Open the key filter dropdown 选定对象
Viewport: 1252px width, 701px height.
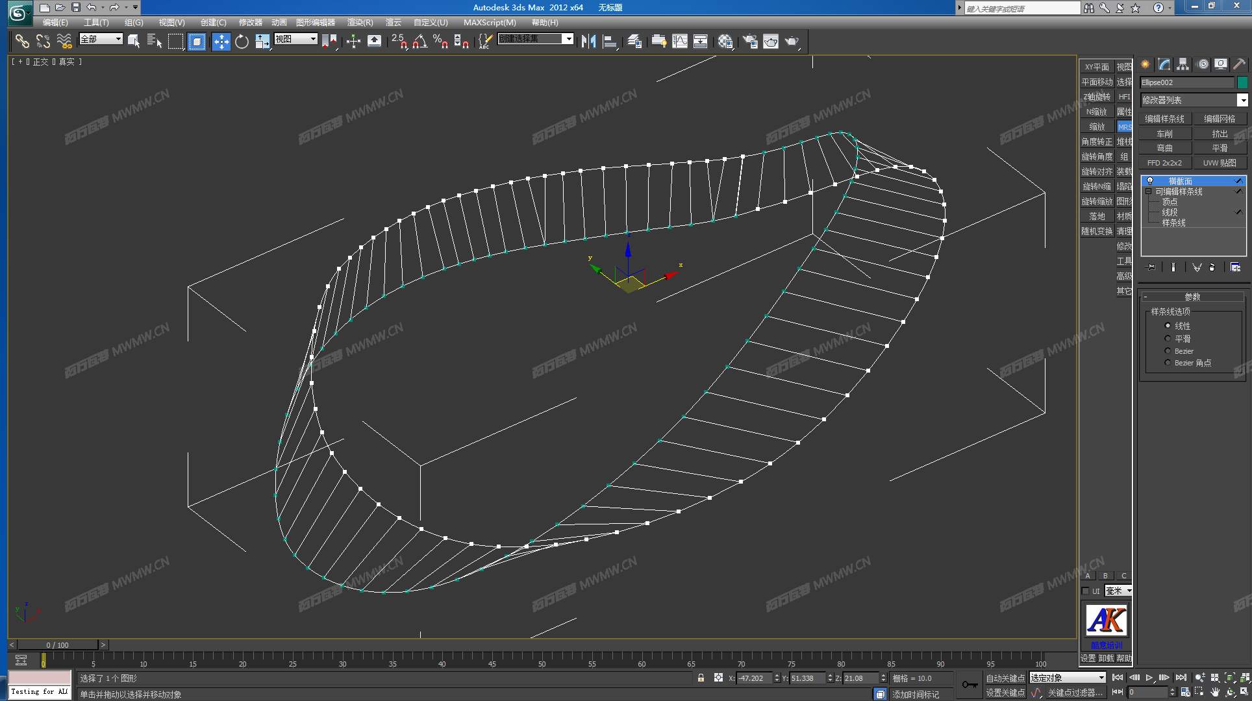(x=1068, y=678)
